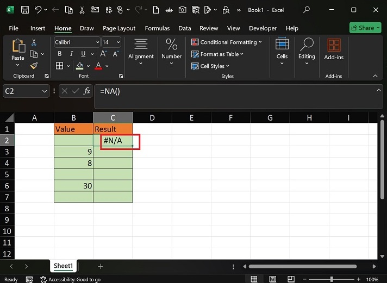Open the font size 14 dropdown
Viewport: 387px width, 283px height.
[118, 42]
